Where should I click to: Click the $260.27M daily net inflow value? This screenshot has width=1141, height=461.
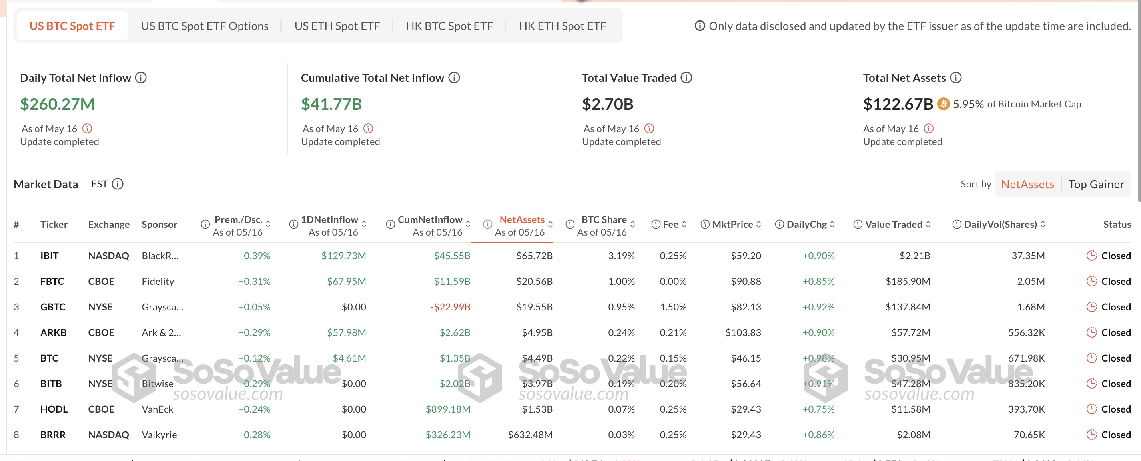click(58, 104)
